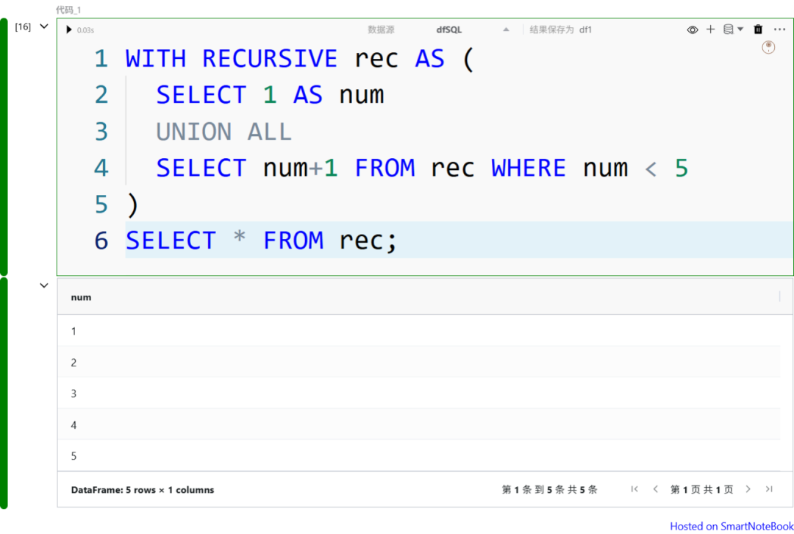Viewport: 794px width, 534px height.
Task: Run the SQL code cell
Action: pos(68,29)
